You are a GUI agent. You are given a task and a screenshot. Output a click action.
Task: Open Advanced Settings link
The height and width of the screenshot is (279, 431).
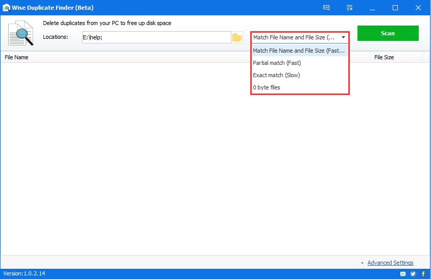point(390,263)
